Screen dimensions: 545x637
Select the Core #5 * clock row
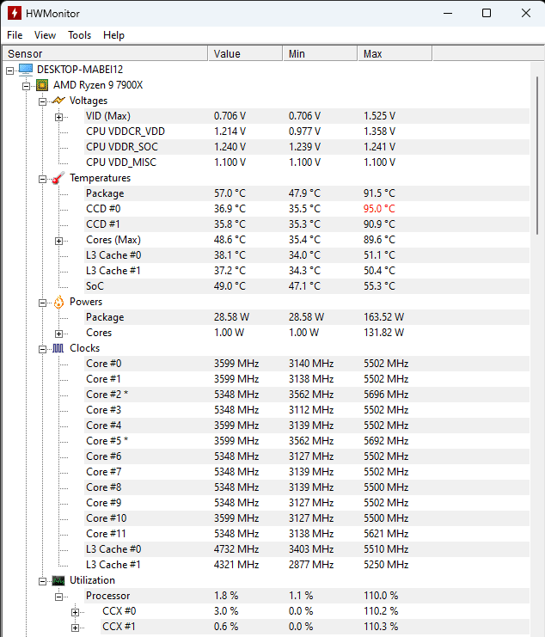(x=307, y=441)
